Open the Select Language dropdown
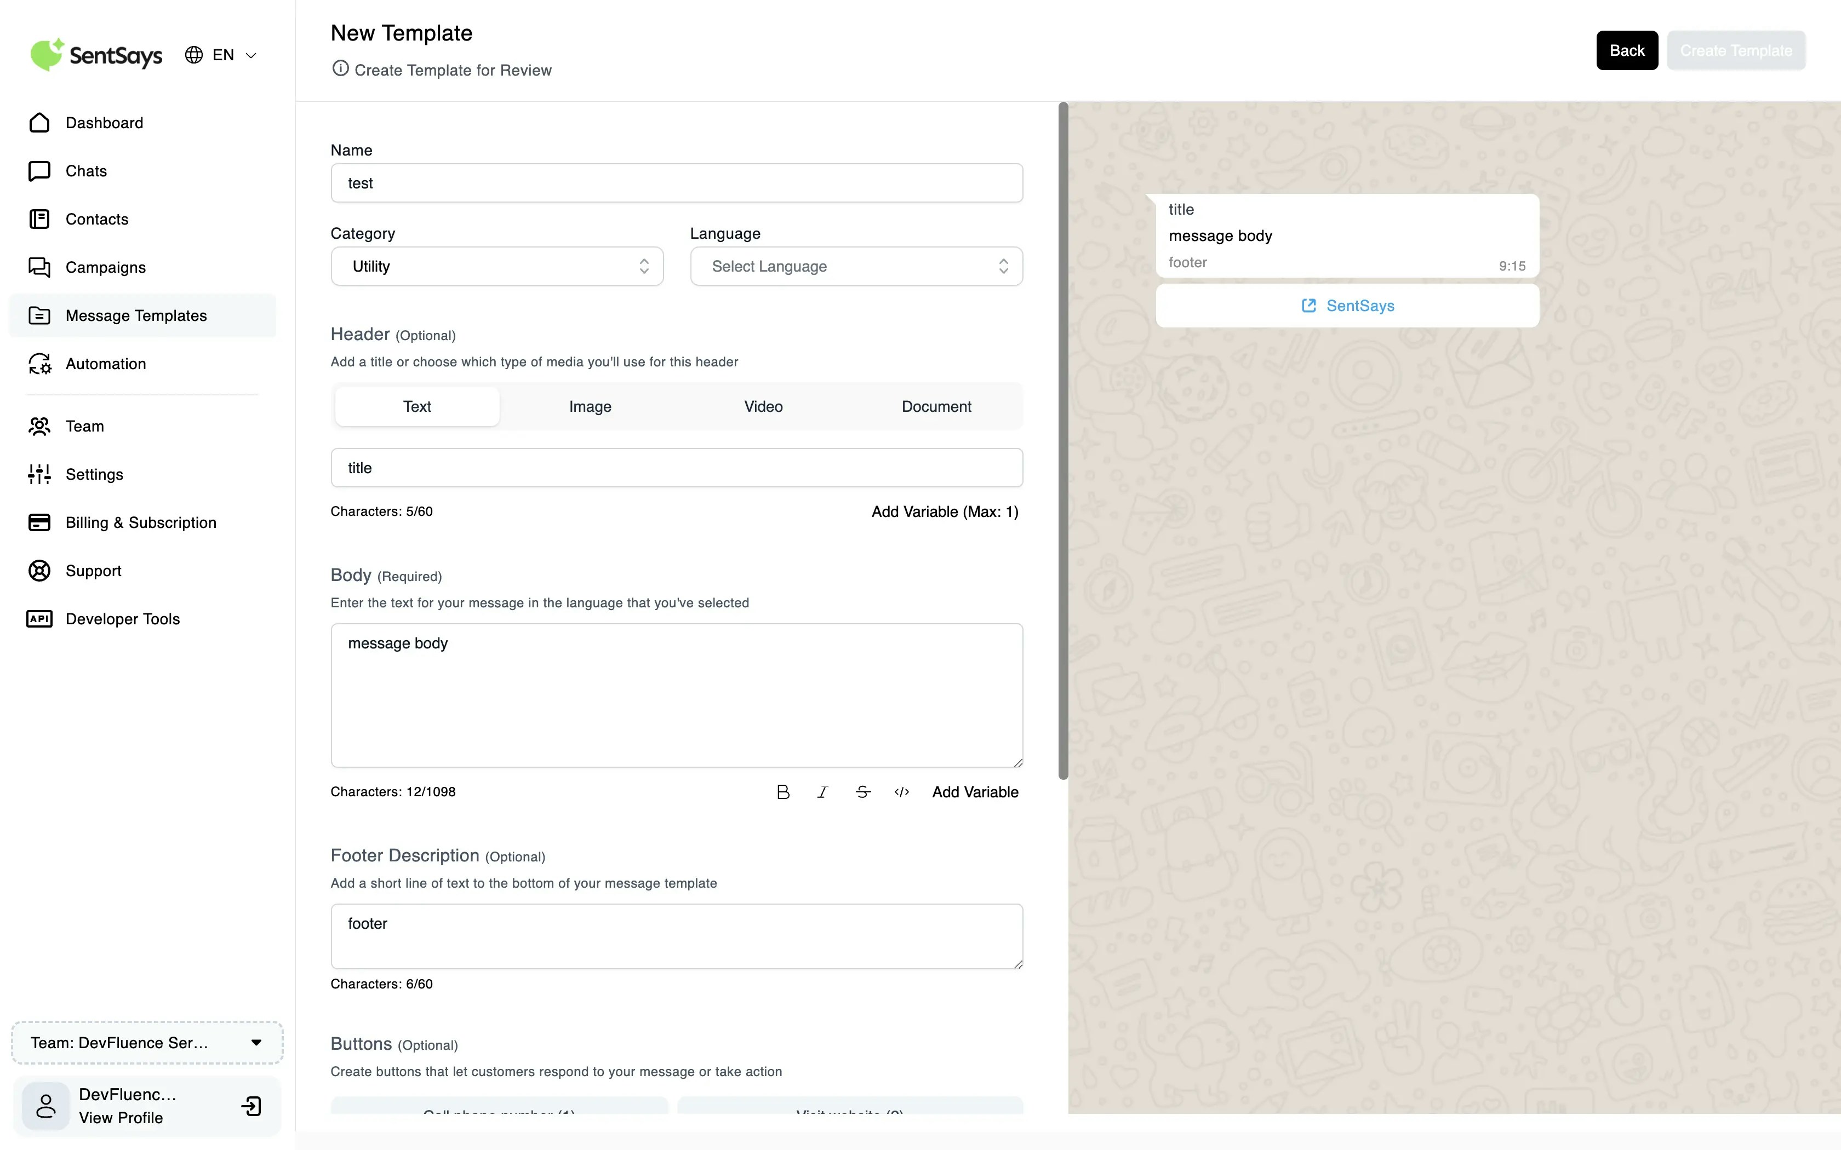 [x=856, y=266]
